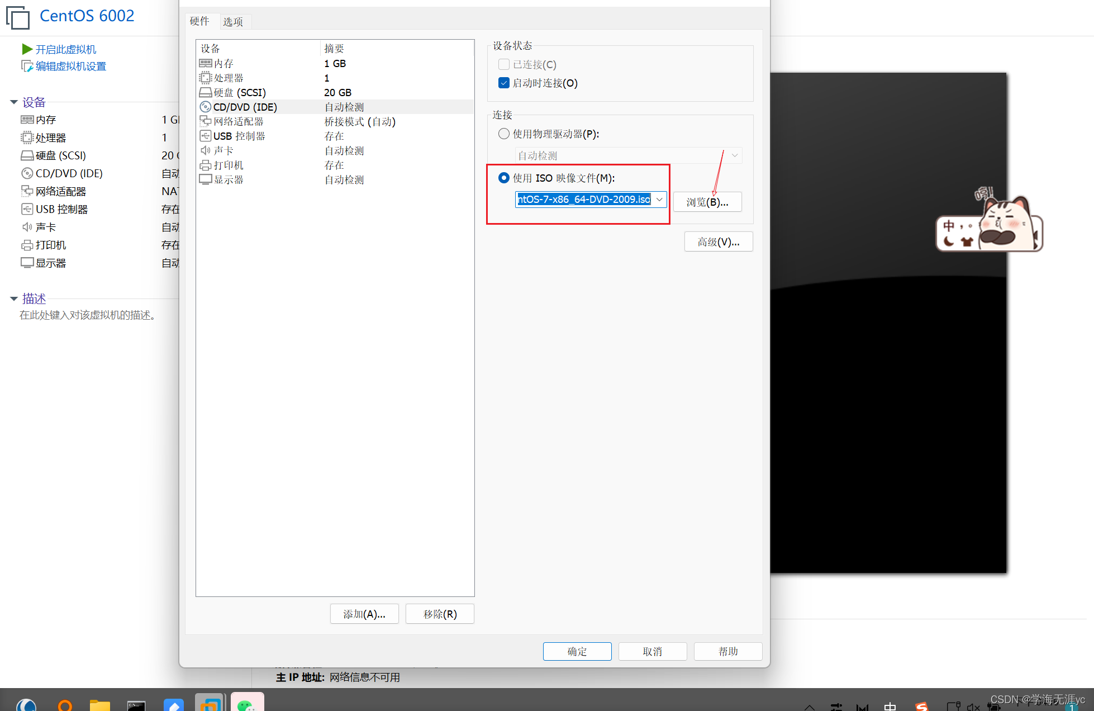This screenshot has width=1094, height=711.
Task: Select the CD/DVD (IDE) disc icon in dialog list
Action: tap(206, 107)
